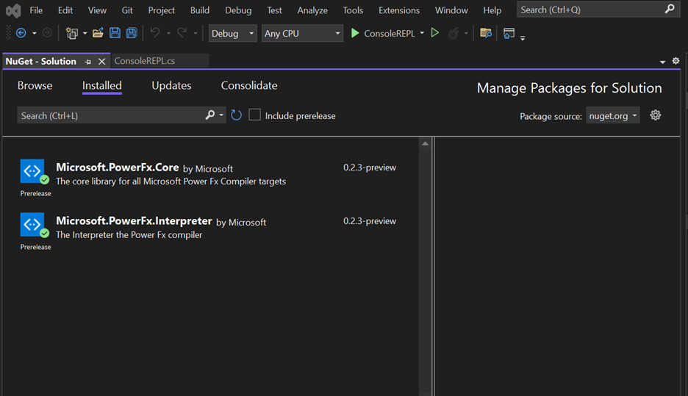Image resolution: width=688 pixels, height=396 pixels.
Task: Click Interpreter package version 0.2.3-preview
Action: point(370,221)
